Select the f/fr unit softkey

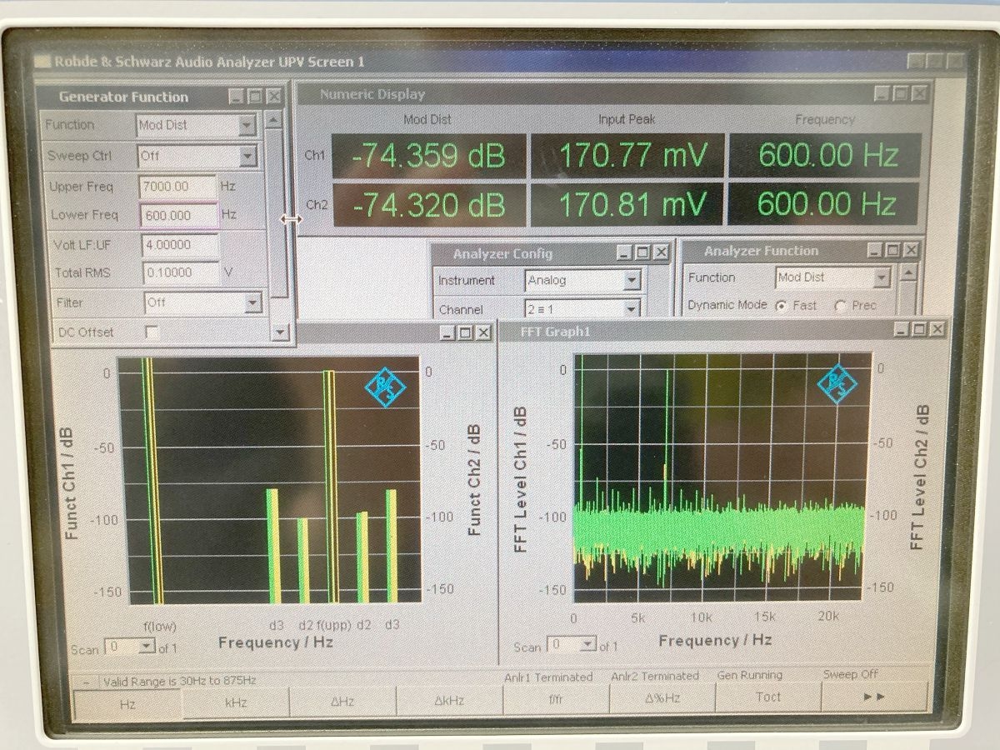coord(556,699)
